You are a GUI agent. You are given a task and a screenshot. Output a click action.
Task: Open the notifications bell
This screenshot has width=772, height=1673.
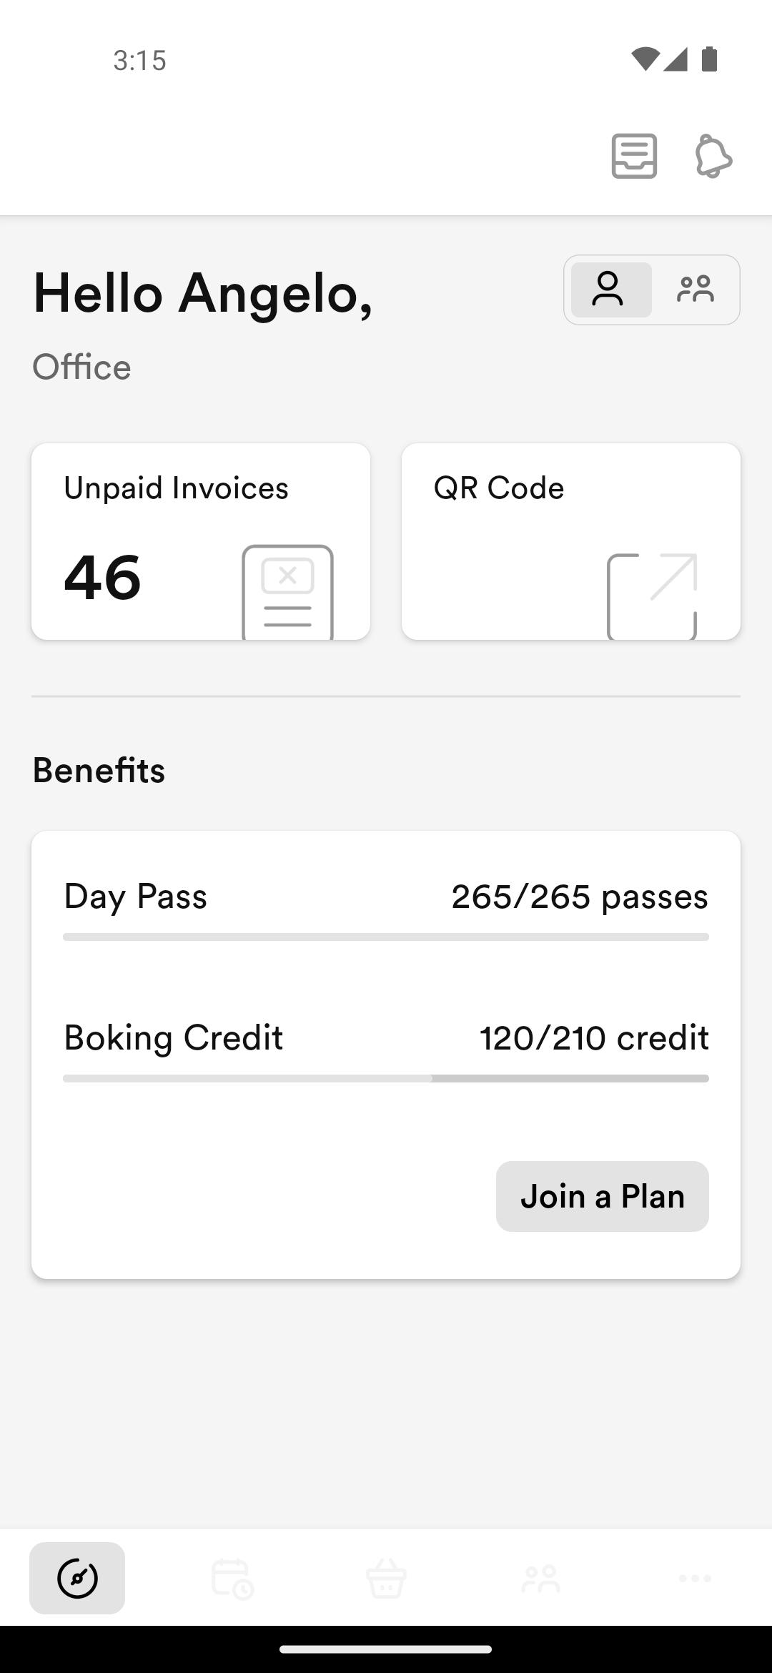713,156
